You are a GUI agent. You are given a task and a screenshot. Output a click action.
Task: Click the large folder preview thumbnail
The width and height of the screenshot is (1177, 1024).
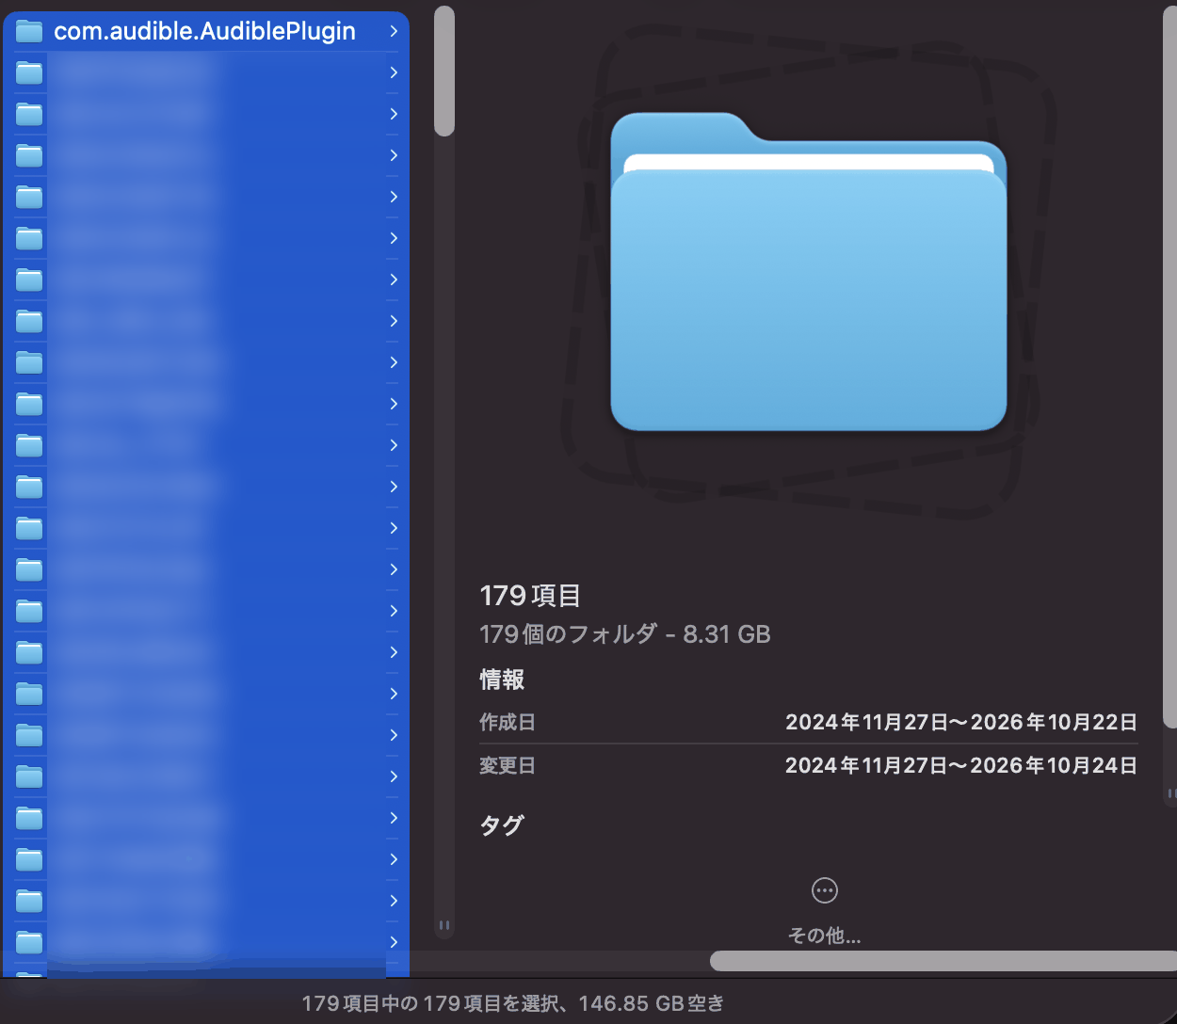click(x=809, y=271)
